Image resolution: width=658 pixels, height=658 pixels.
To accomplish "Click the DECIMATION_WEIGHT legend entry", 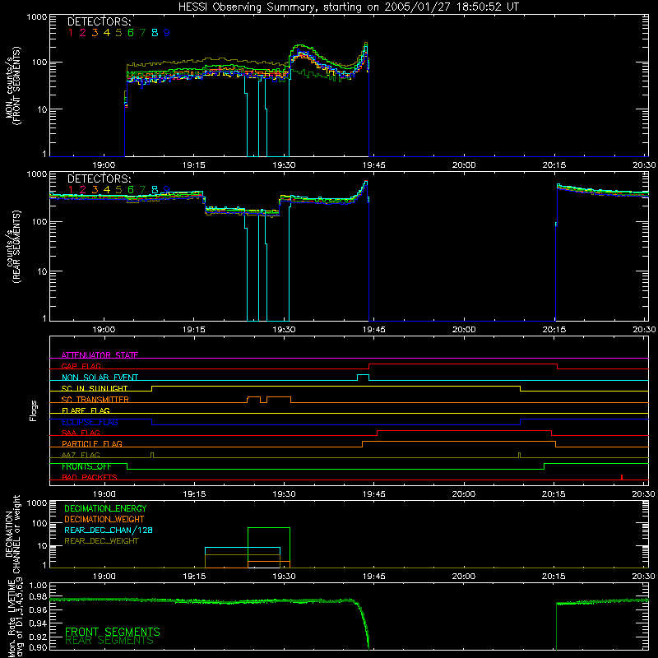I will click(x=104, y=519).
